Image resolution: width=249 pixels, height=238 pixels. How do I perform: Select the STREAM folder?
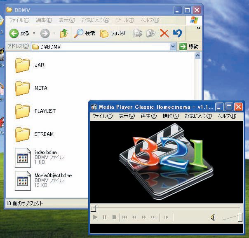point(23,134)
